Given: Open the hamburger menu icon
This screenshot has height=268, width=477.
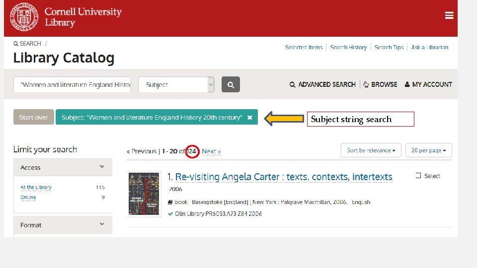Looking at the screenshot, I should click(x=449, y=15).
